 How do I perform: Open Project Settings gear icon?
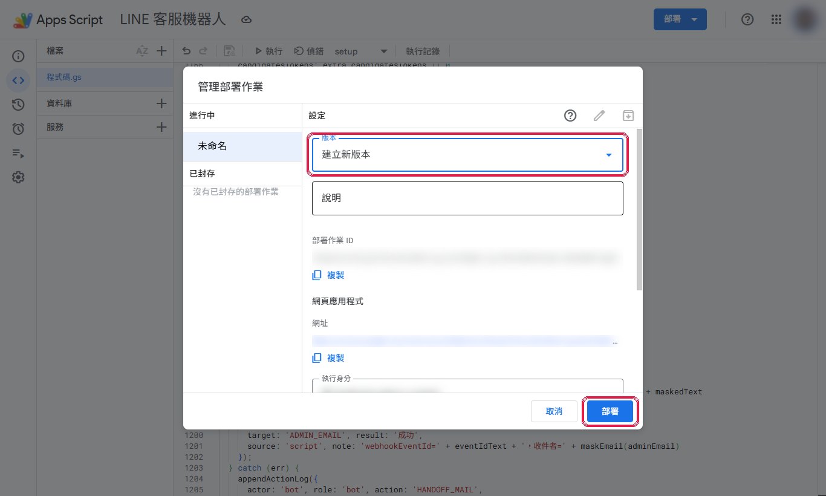[18, 177]
